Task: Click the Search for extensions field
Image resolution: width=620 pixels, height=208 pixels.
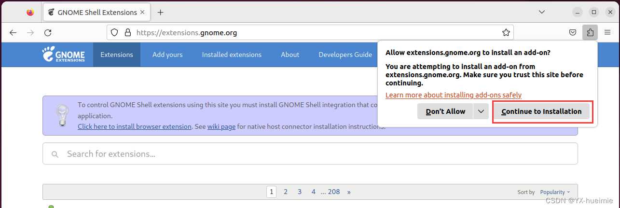Action: (x=310, y=154)
